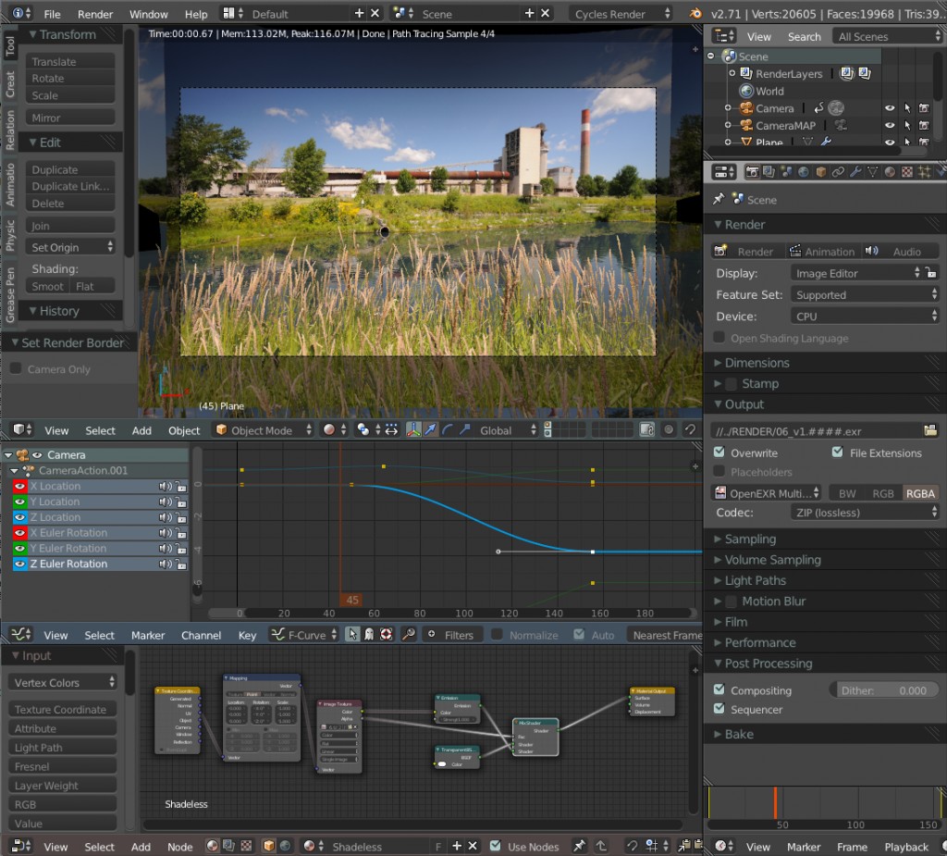Click the translate manipulator arrow icon
This screenshot has height=856, width=947.
[430, 429]
